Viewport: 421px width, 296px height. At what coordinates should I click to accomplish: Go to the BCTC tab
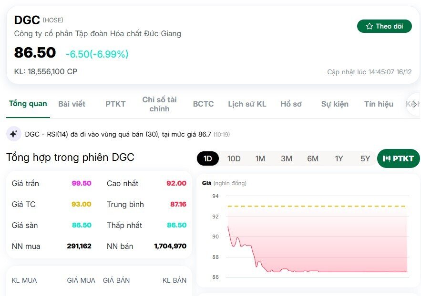coord(203,104)
